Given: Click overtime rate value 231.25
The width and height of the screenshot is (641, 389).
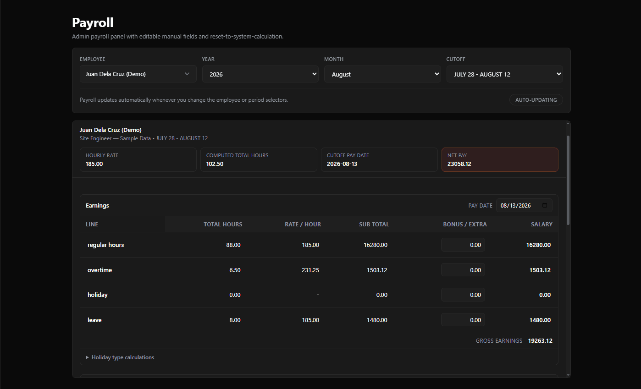Looking at the screenshot, I should [x=310, y=270].
